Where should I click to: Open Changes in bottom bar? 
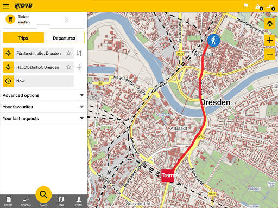[26, 201]
